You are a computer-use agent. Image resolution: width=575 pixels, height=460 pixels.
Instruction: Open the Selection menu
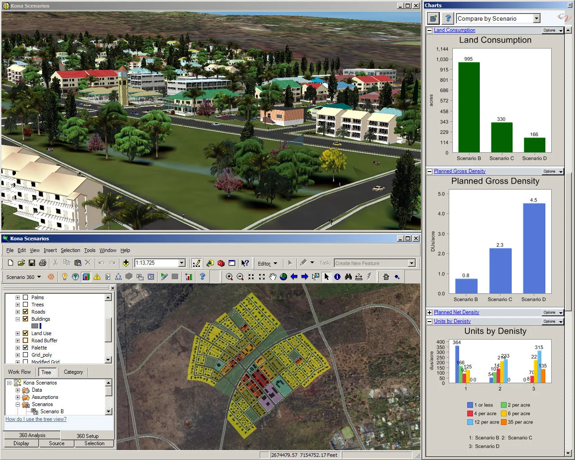pos(71,250)
